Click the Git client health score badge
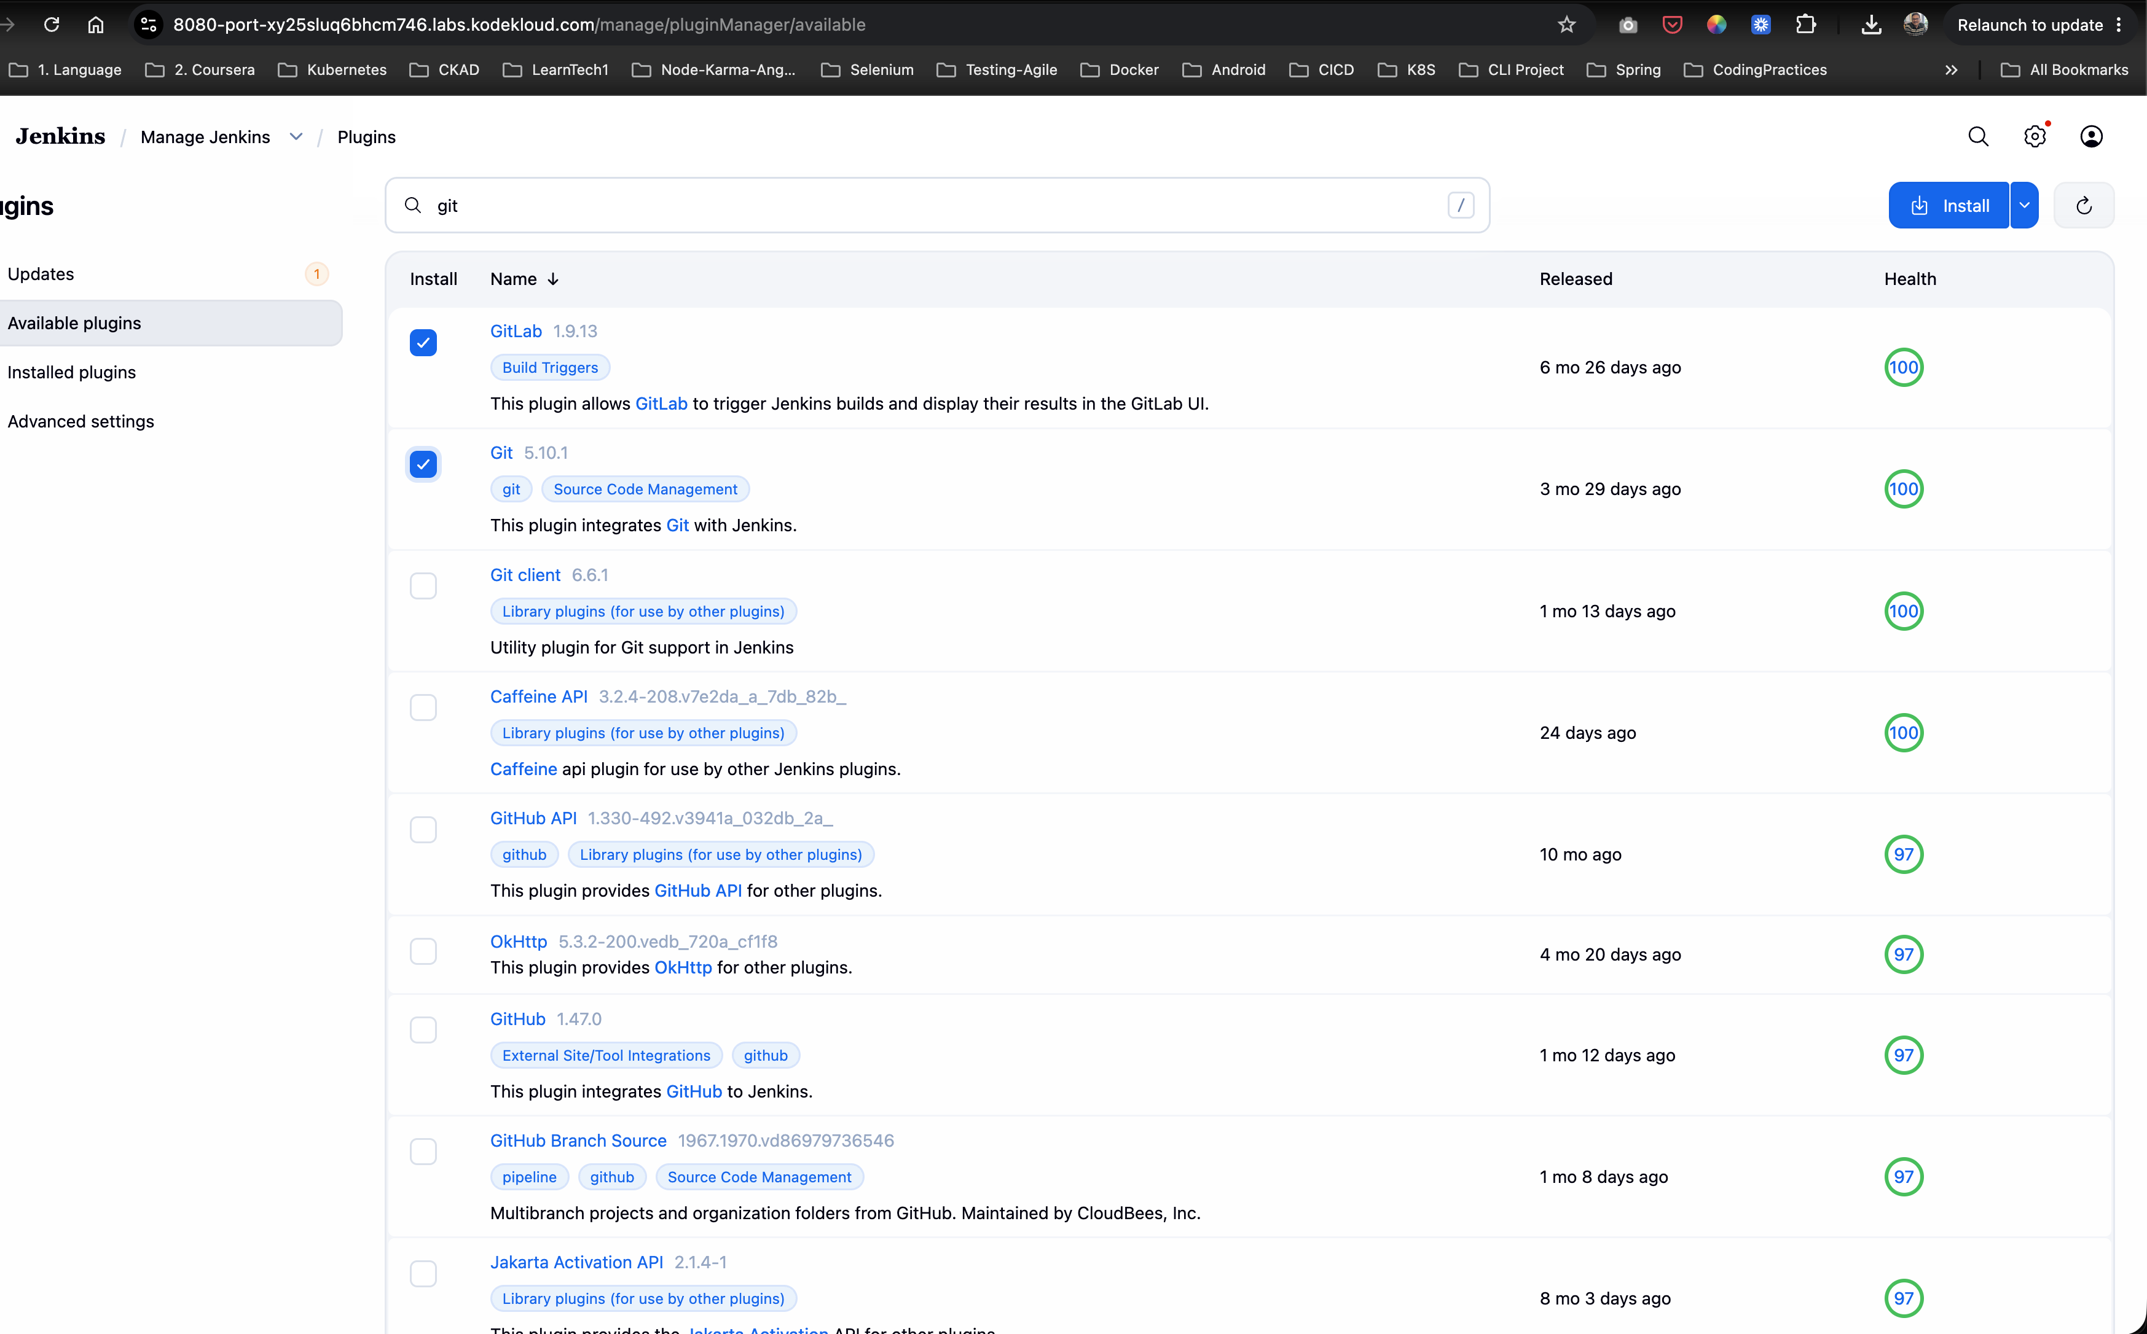 (x=1904, y=610)
